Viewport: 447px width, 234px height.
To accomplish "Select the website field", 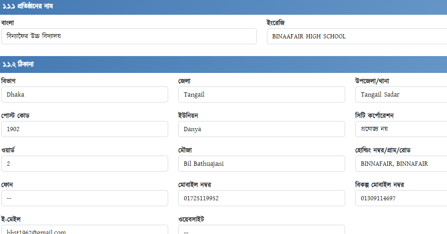I will tap(262, 230).
